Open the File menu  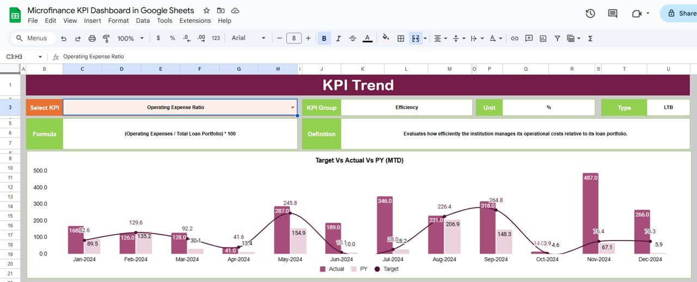pyautogui.click(x=33, y=21)
